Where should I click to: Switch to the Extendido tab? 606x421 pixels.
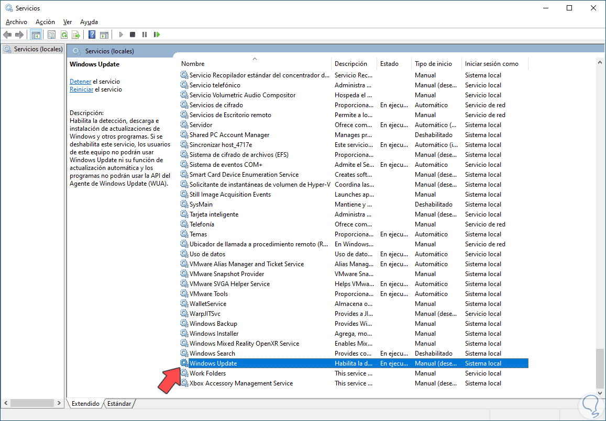[x=85, y=404]
